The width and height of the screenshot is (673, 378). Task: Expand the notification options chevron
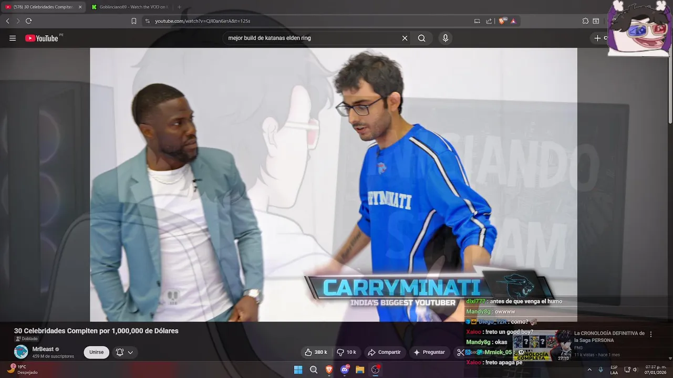(x=130, y=352)
